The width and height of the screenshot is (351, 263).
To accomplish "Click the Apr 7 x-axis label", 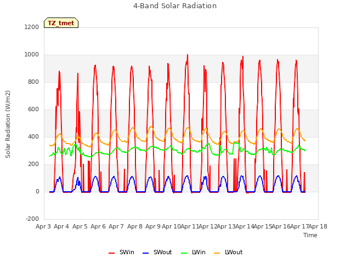I will 116,226.
